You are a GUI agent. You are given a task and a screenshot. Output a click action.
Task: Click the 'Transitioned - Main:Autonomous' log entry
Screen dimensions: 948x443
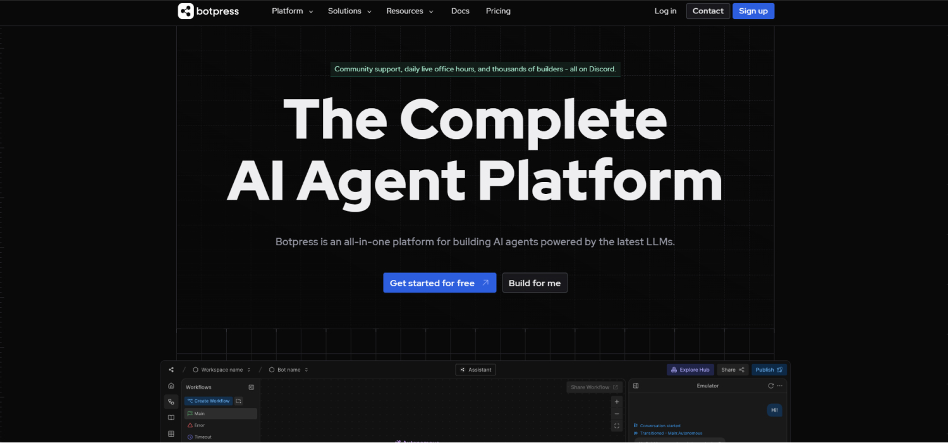[667, 434]
